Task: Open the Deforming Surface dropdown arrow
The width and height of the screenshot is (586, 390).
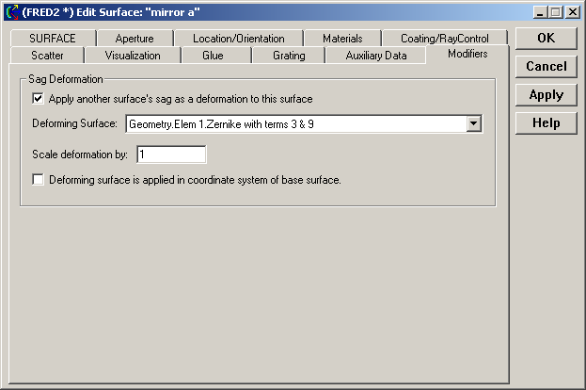Action: click(474, 123)
